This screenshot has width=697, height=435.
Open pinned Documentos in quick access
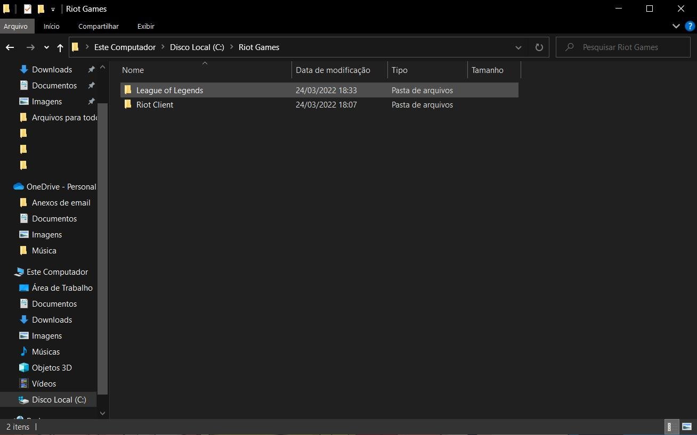54,86
